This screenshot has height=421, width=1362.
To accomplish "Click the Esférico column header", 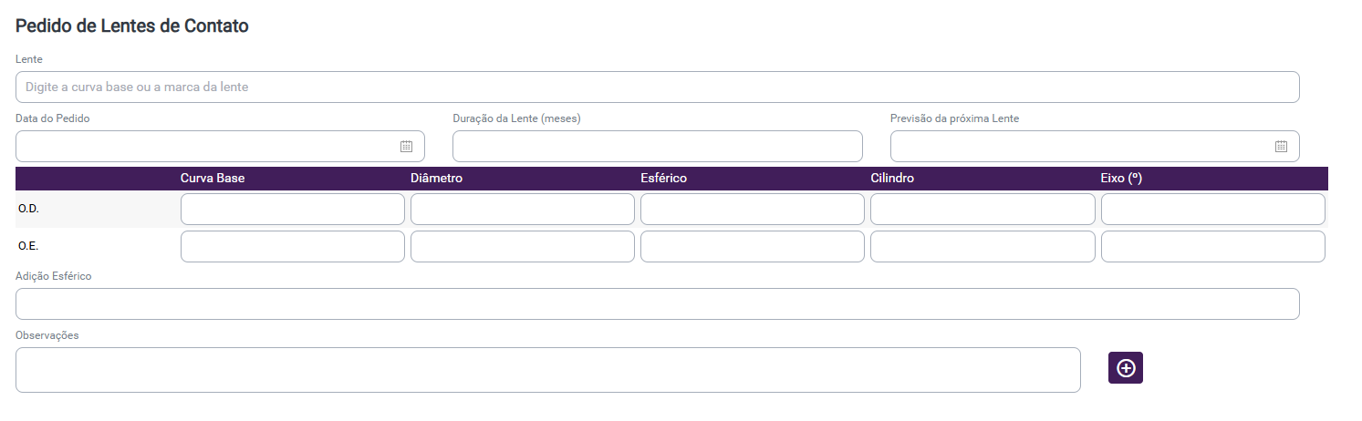I will tap(663, 179).
